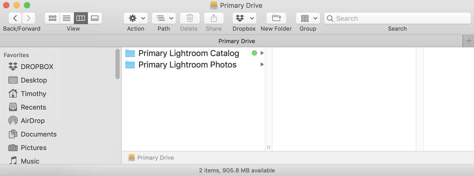
Task: Click in the Search field
Action: pyautogui.click(x=398, y=18)
